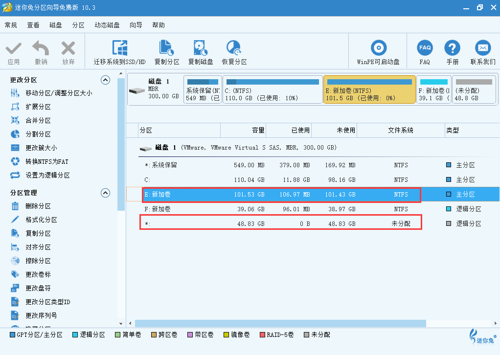Select F: 新加卷 block in disk map

pos(433,89)
